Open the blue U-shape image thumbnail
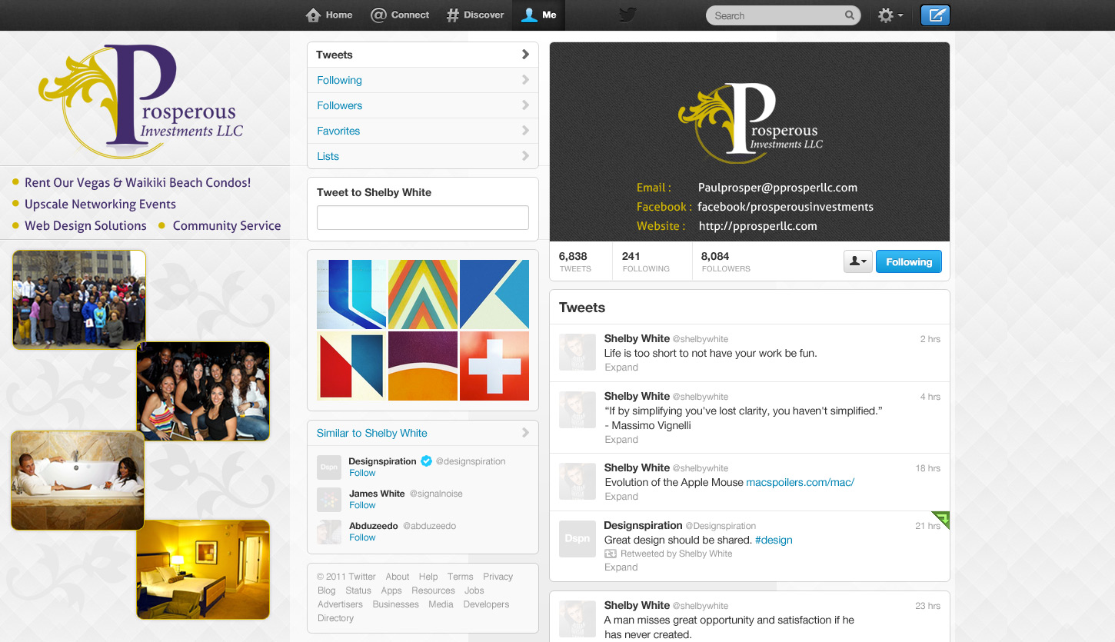The height and width of the screenshot is (642, 1115). click(x=351, y=294)
